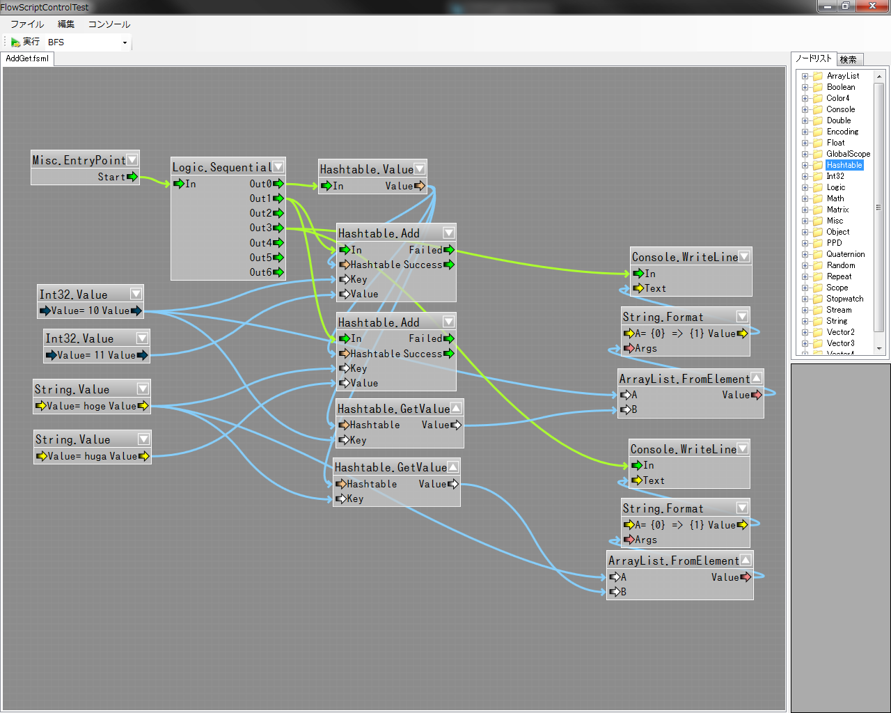Click the Hashtable folder icon in the node list
Image resolution: width=891 pixels, height=713 pixels.
(x=818, y=165)
